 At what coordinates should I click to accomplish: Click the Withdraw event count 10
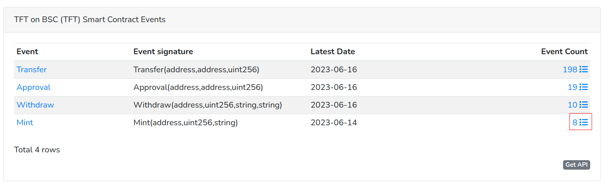[572, 105]
